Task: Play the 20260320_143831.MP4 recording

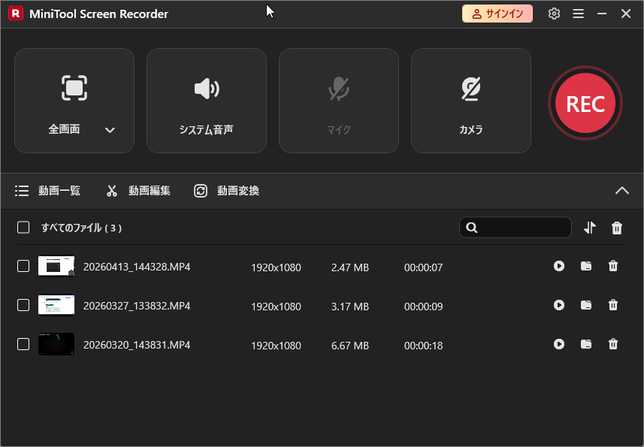Action: tap(559, 344)
